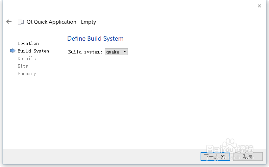This screenshot has width=269, height=167.
Task: Click the 'Build system:' field label
Action: pyautogui.click(x=85, y=52)
